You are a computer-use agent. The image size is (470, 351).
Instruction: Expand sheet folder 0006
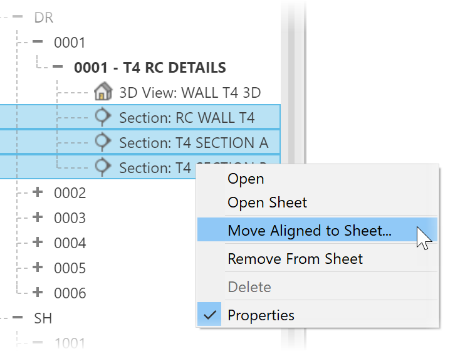[x=38, y=292]
